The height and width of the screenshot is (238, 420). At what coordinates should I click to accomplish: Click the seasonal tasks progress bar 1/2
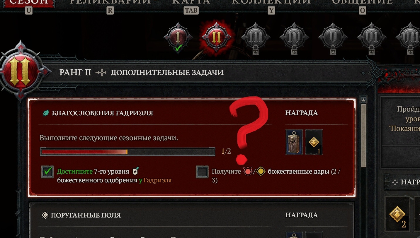(x=127, y=152)
